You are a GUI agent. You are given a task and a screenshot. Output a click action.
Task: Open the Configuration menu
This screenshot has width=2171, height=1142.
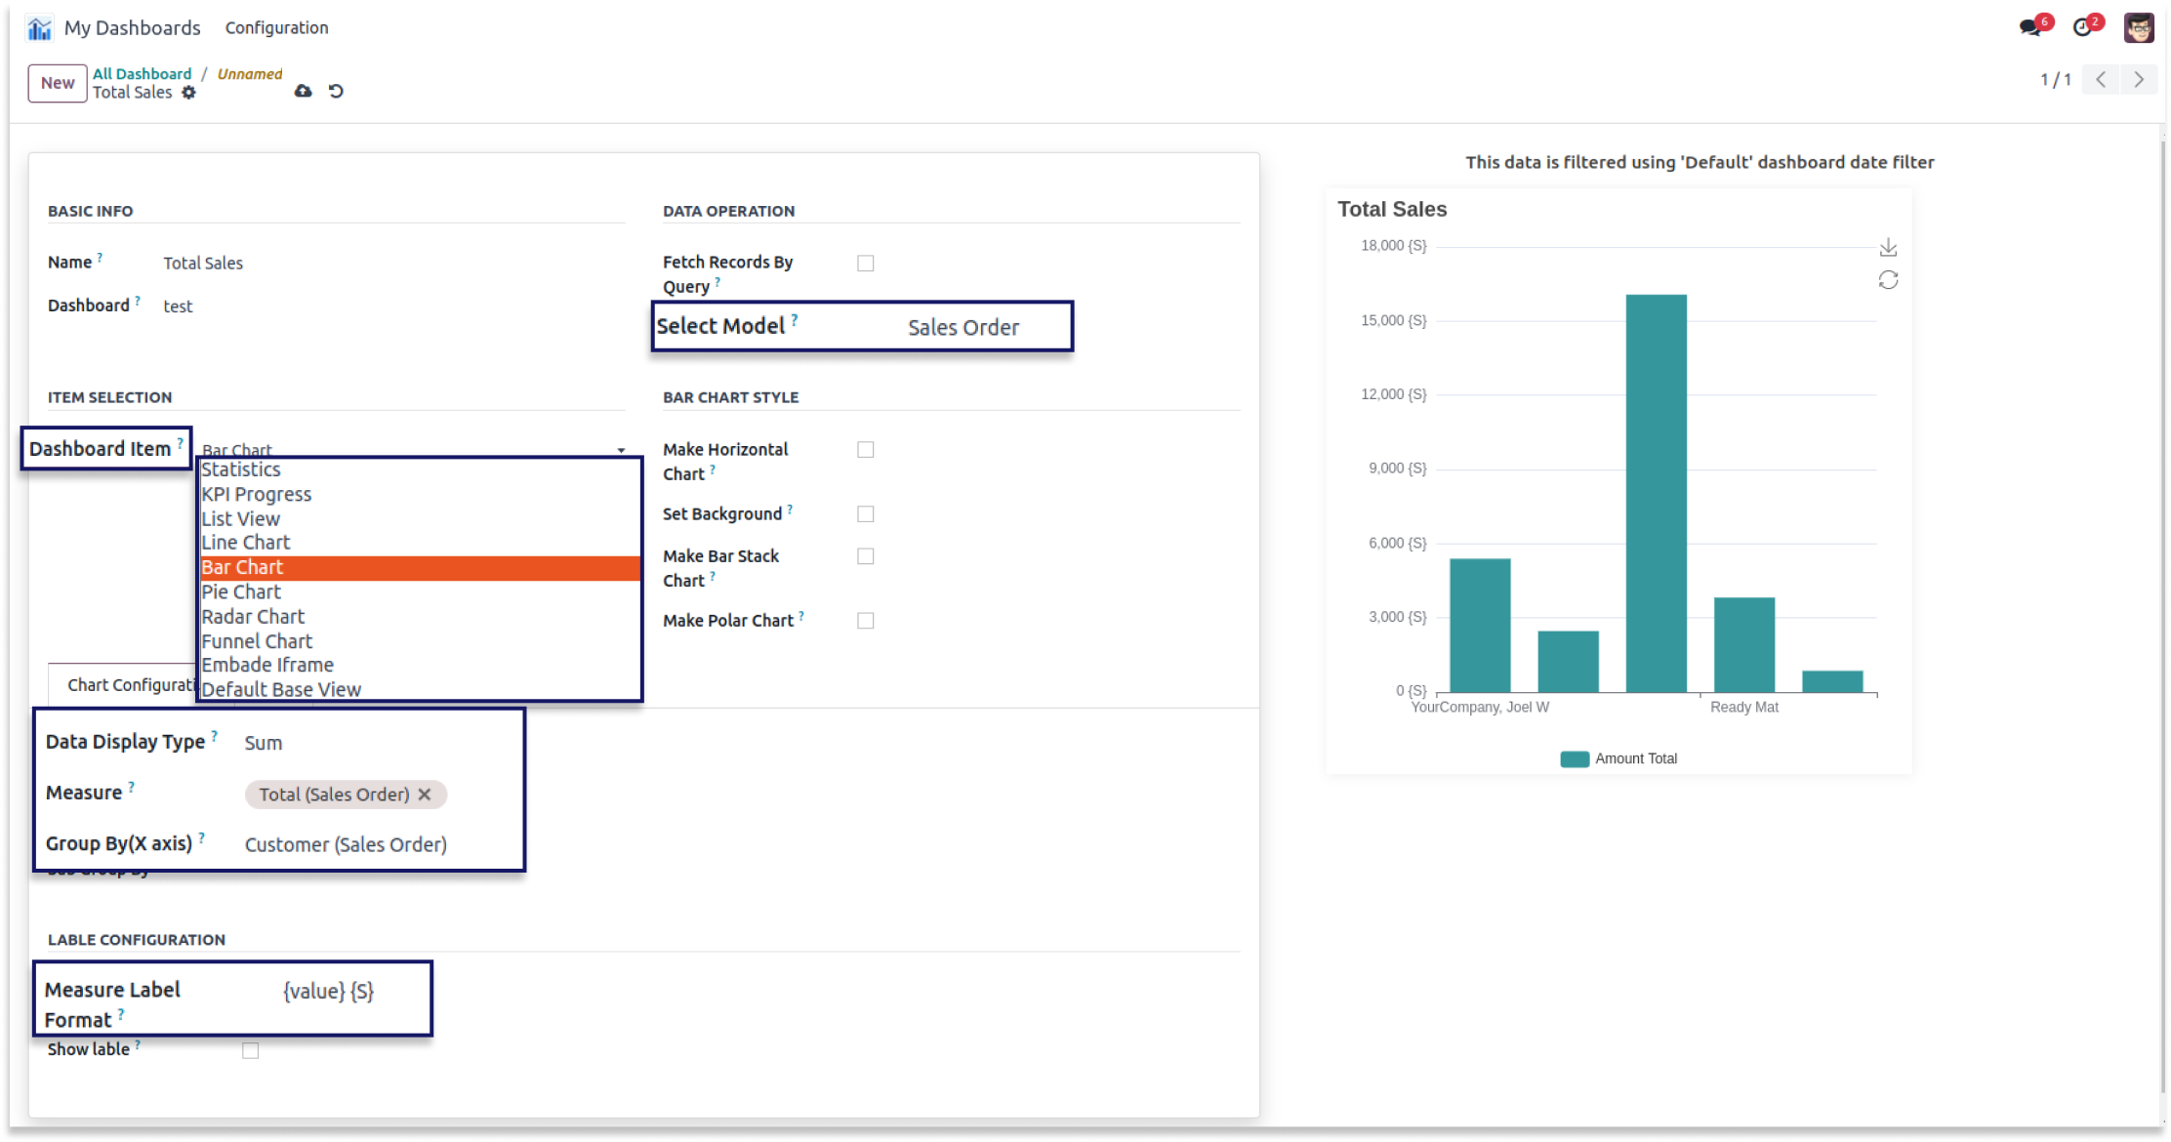[x=275, y=26]
